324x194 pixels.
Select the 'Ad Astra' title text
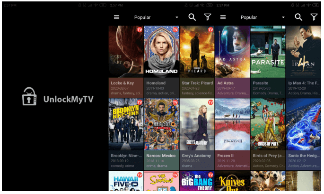(x=225, y=83)
